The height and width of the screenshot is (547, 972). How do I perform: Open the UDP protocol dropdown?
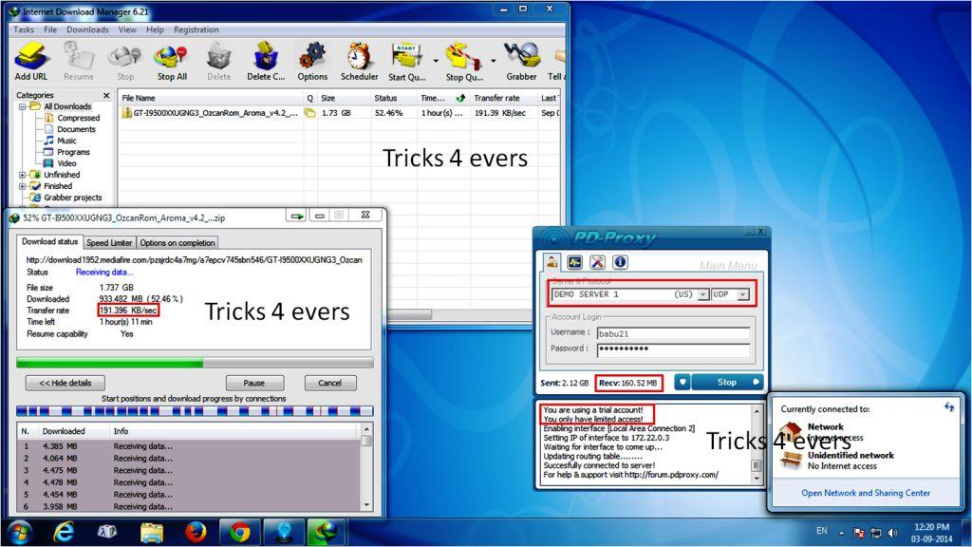743,294
